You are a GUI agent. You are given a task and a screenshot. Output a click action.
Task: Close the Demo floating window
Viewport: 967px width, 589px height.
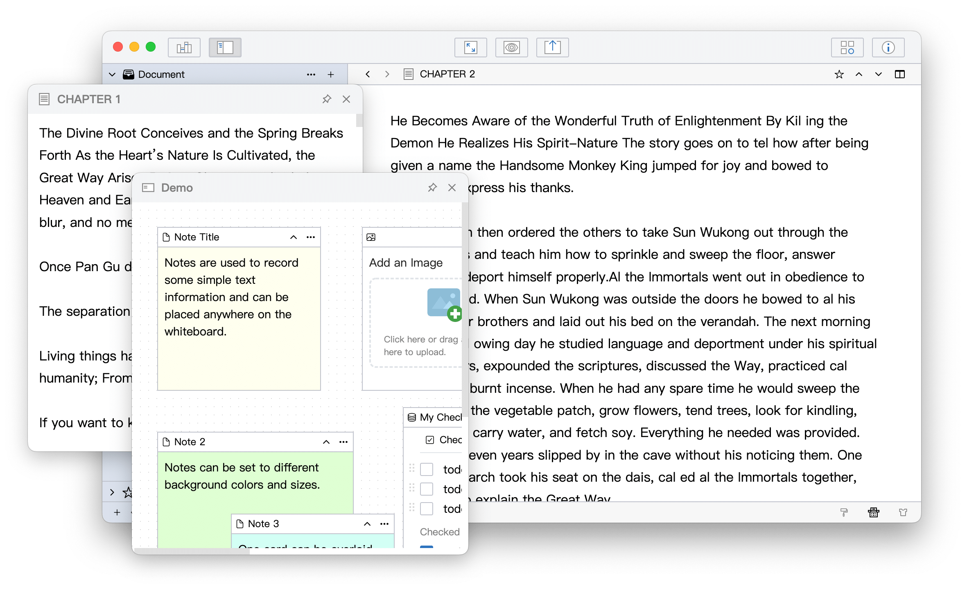(x=452, y=188)
